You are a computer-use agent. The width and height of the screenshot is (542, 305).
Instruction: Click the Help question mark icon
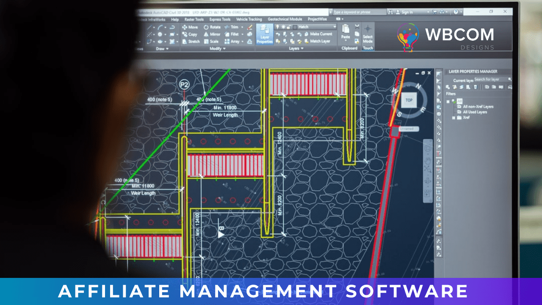coord(456,12)
